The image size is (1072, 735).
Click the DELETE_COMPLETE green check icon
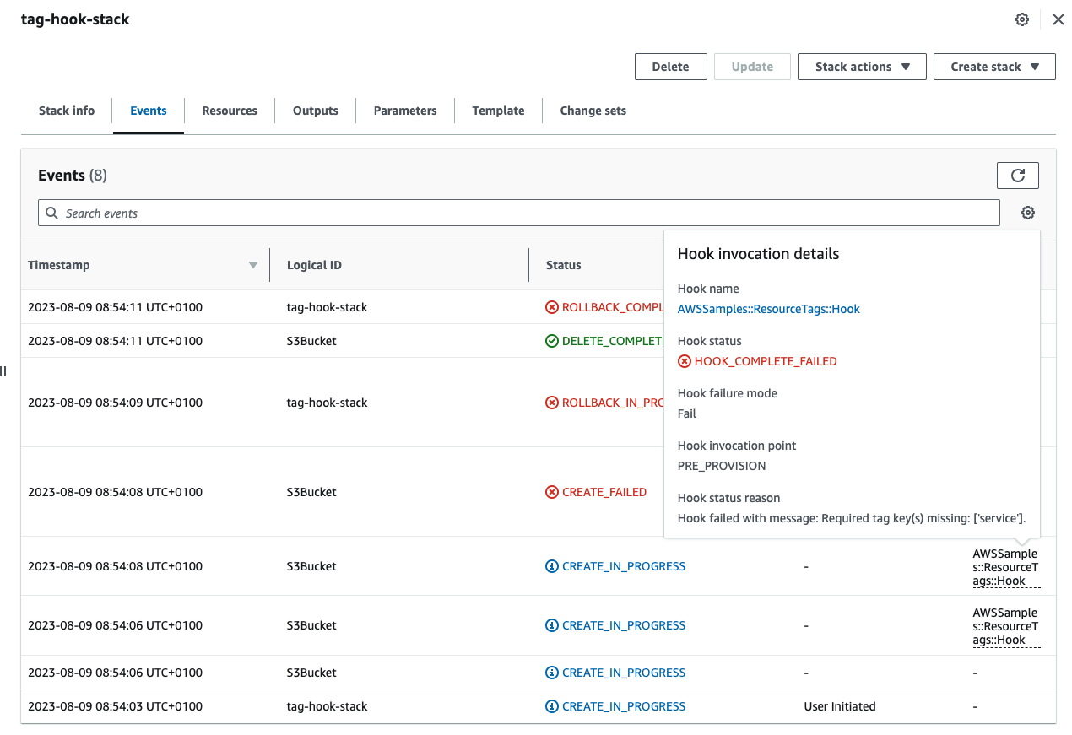pos(552,341)
